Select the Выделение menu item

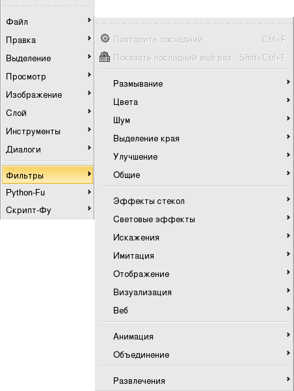[x=47, y=58]
